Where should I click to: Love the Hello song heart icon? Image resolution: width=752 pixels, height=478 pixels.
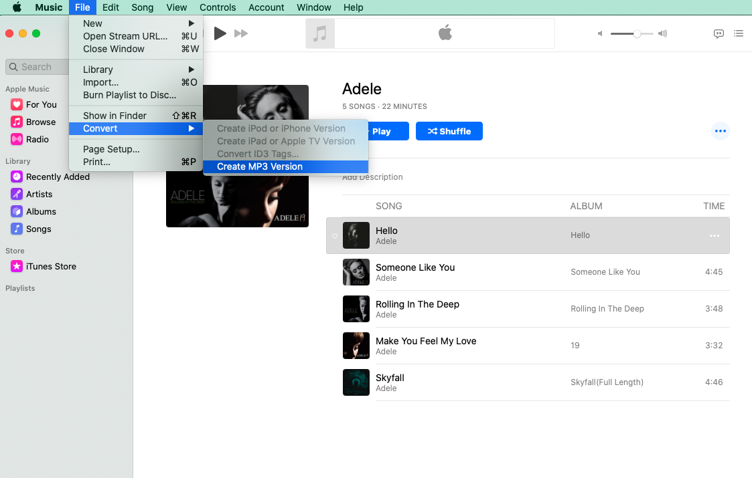335,235
